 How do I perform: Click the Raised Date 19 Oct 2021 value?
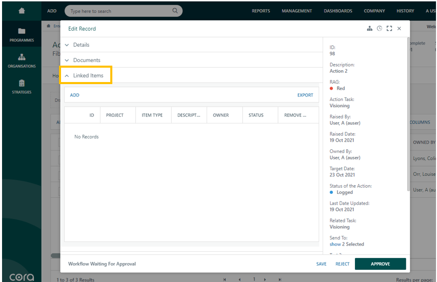tap(342, 140)
